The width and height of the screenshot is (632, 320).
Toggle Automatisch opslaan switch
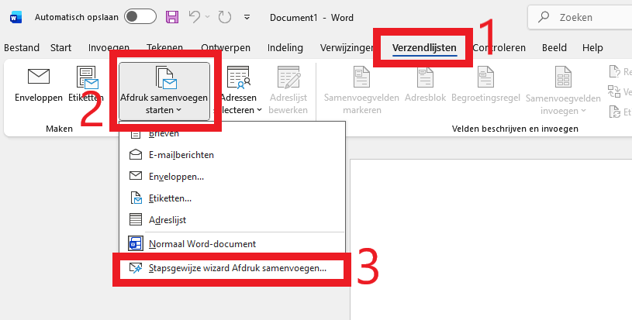140,16
